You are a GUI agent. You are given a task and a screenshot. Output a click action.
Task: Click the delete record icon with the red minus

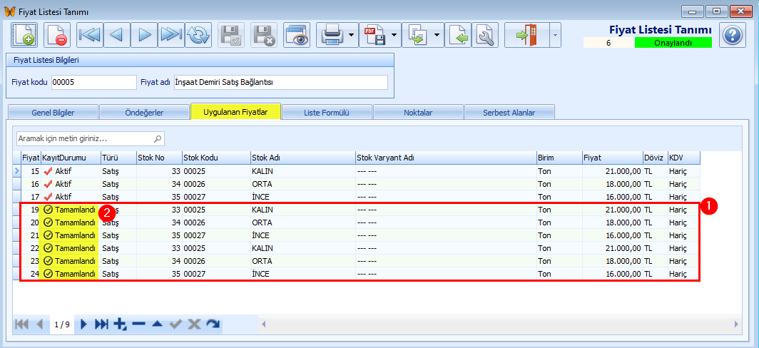coord(57,35)
